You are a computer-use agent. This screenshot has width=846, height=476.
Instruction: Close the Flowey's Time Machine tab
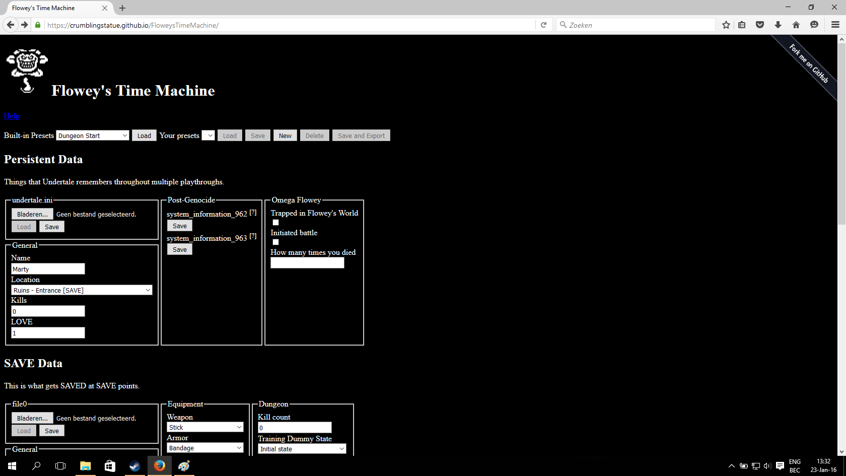click(x=105, y=8)
